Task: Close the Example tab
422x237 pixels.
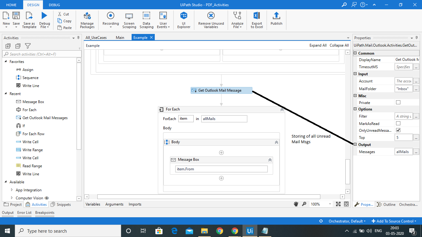Action: pyautogui.click(x=151, y=37)
